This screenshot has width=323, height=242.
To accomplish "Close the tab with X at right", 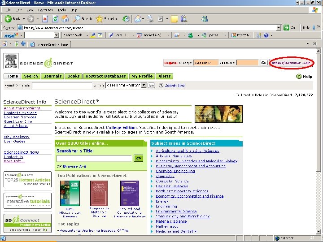I will [314, 43].
